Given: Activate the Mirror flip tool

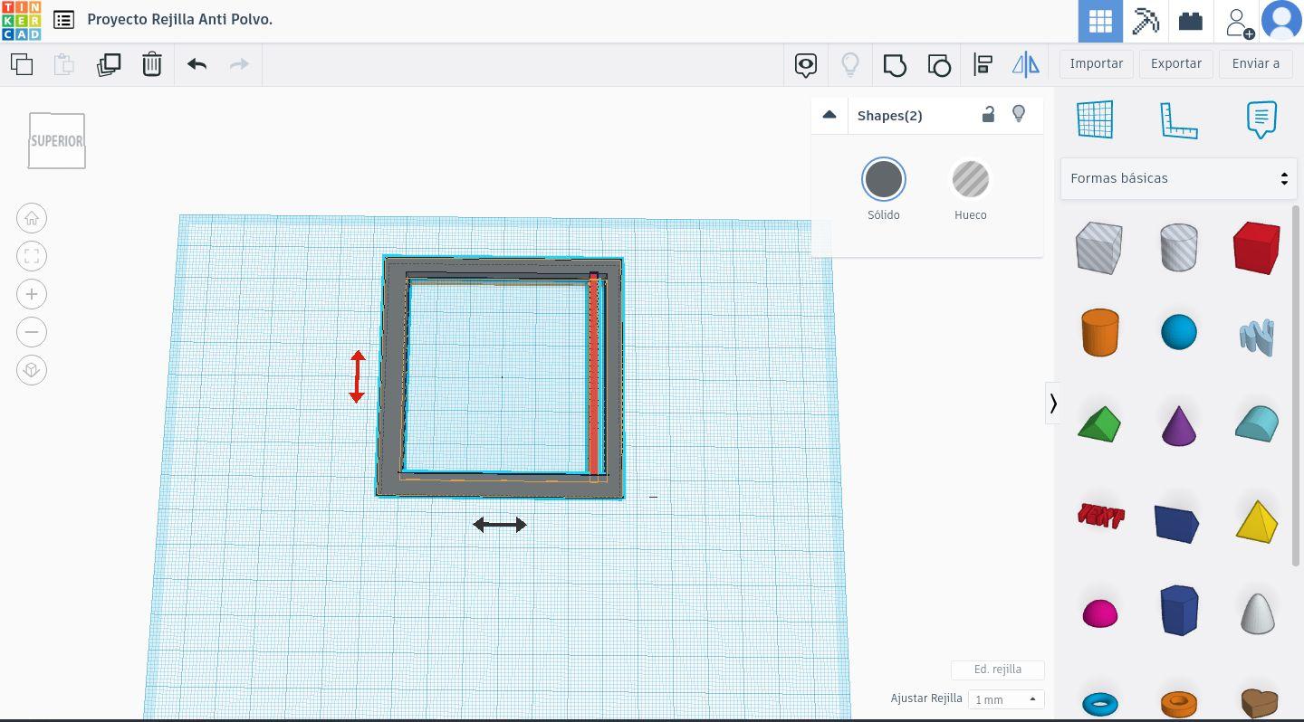Looking at the screenshot, I should pos(1025,64).
